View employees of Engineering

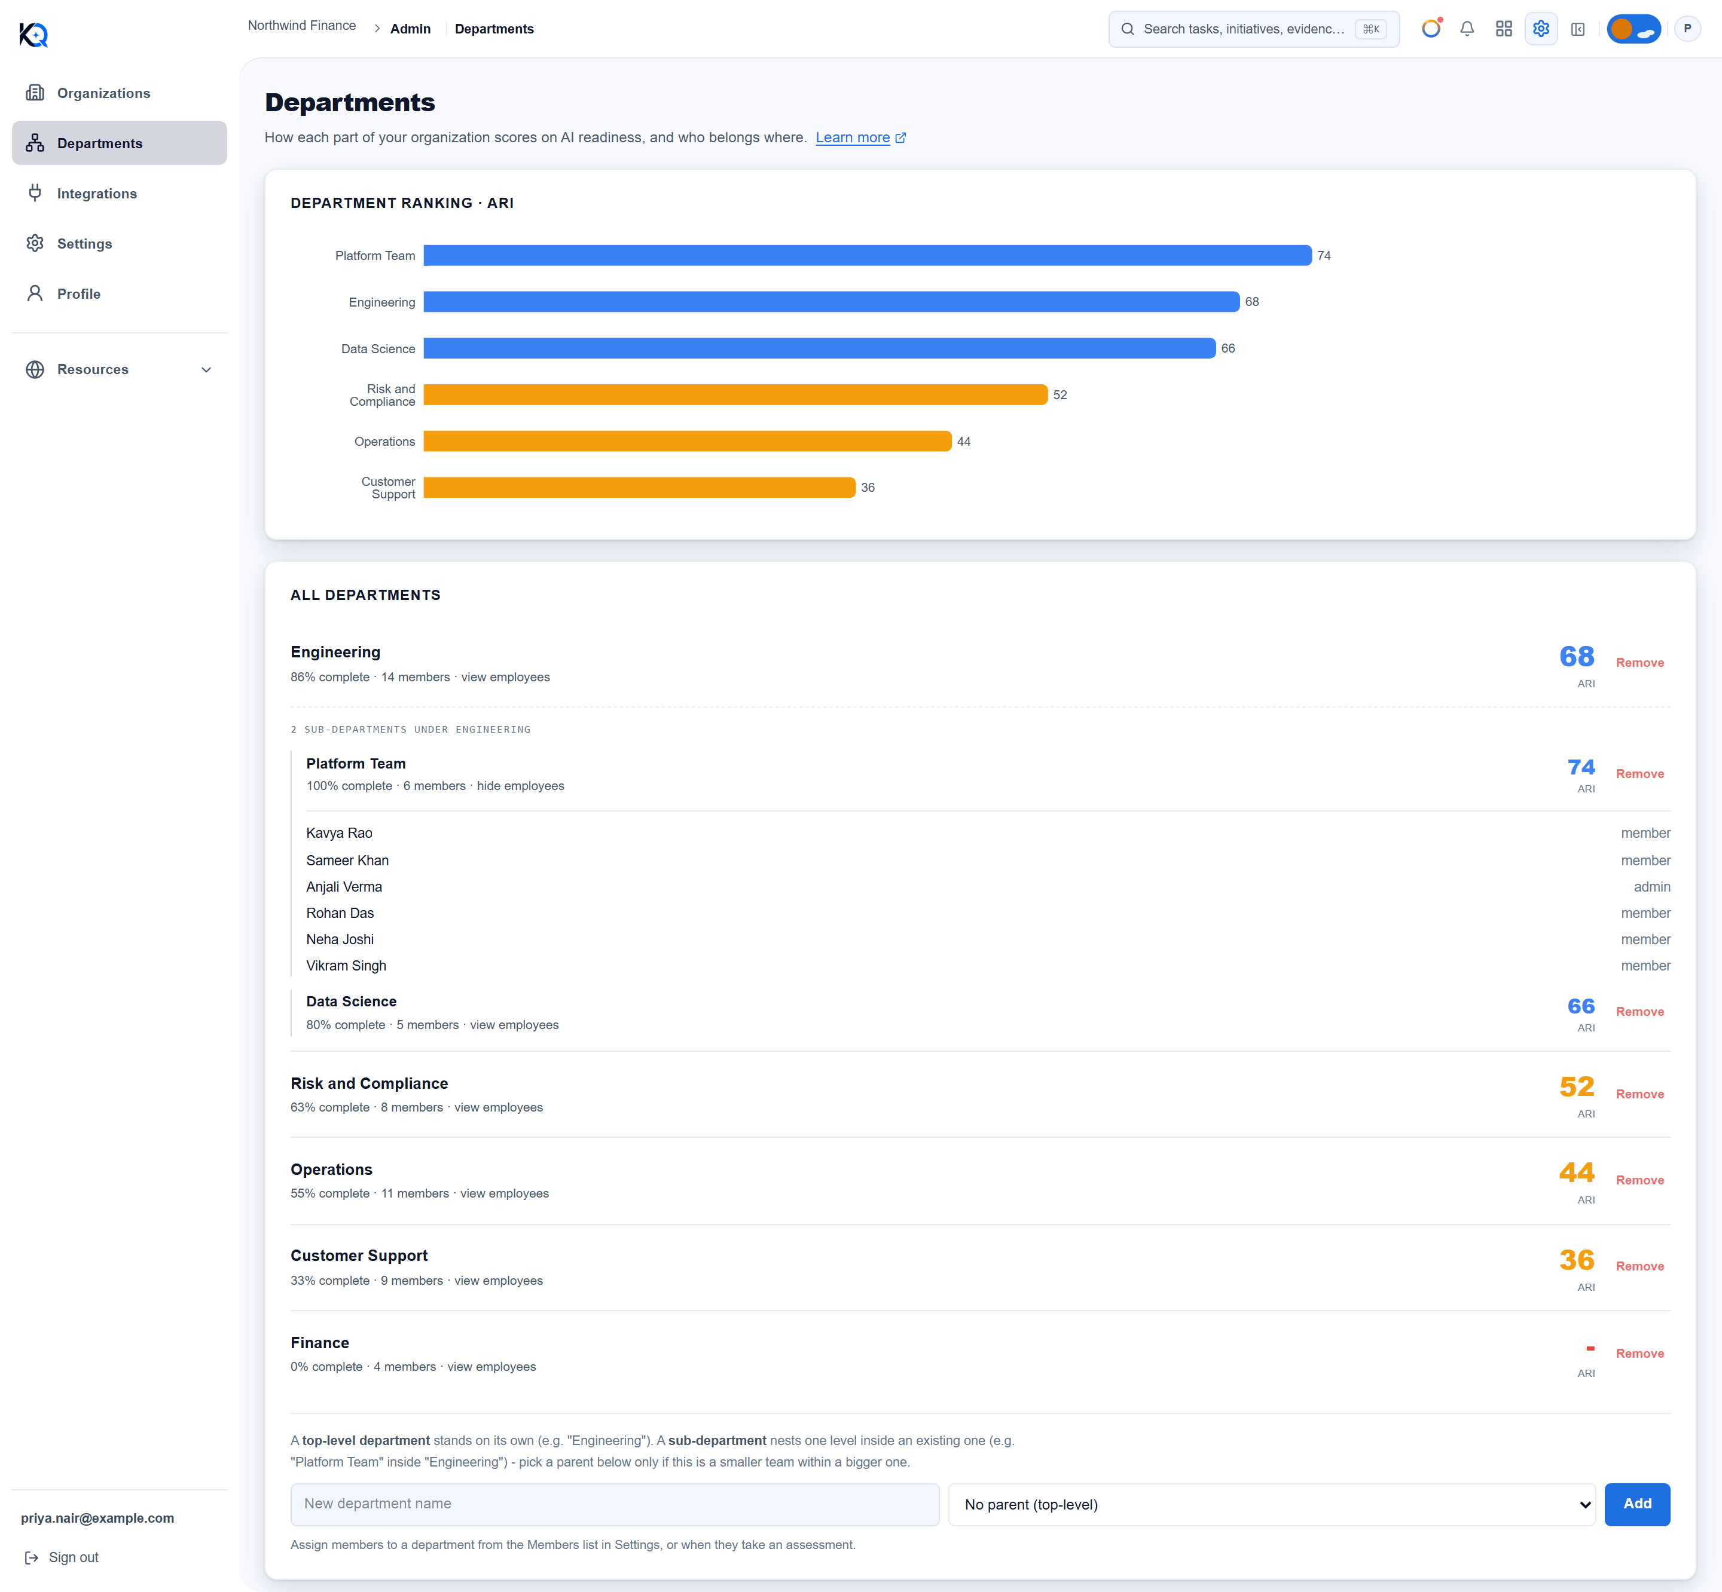pyautogui.click(x=505, y=677)
